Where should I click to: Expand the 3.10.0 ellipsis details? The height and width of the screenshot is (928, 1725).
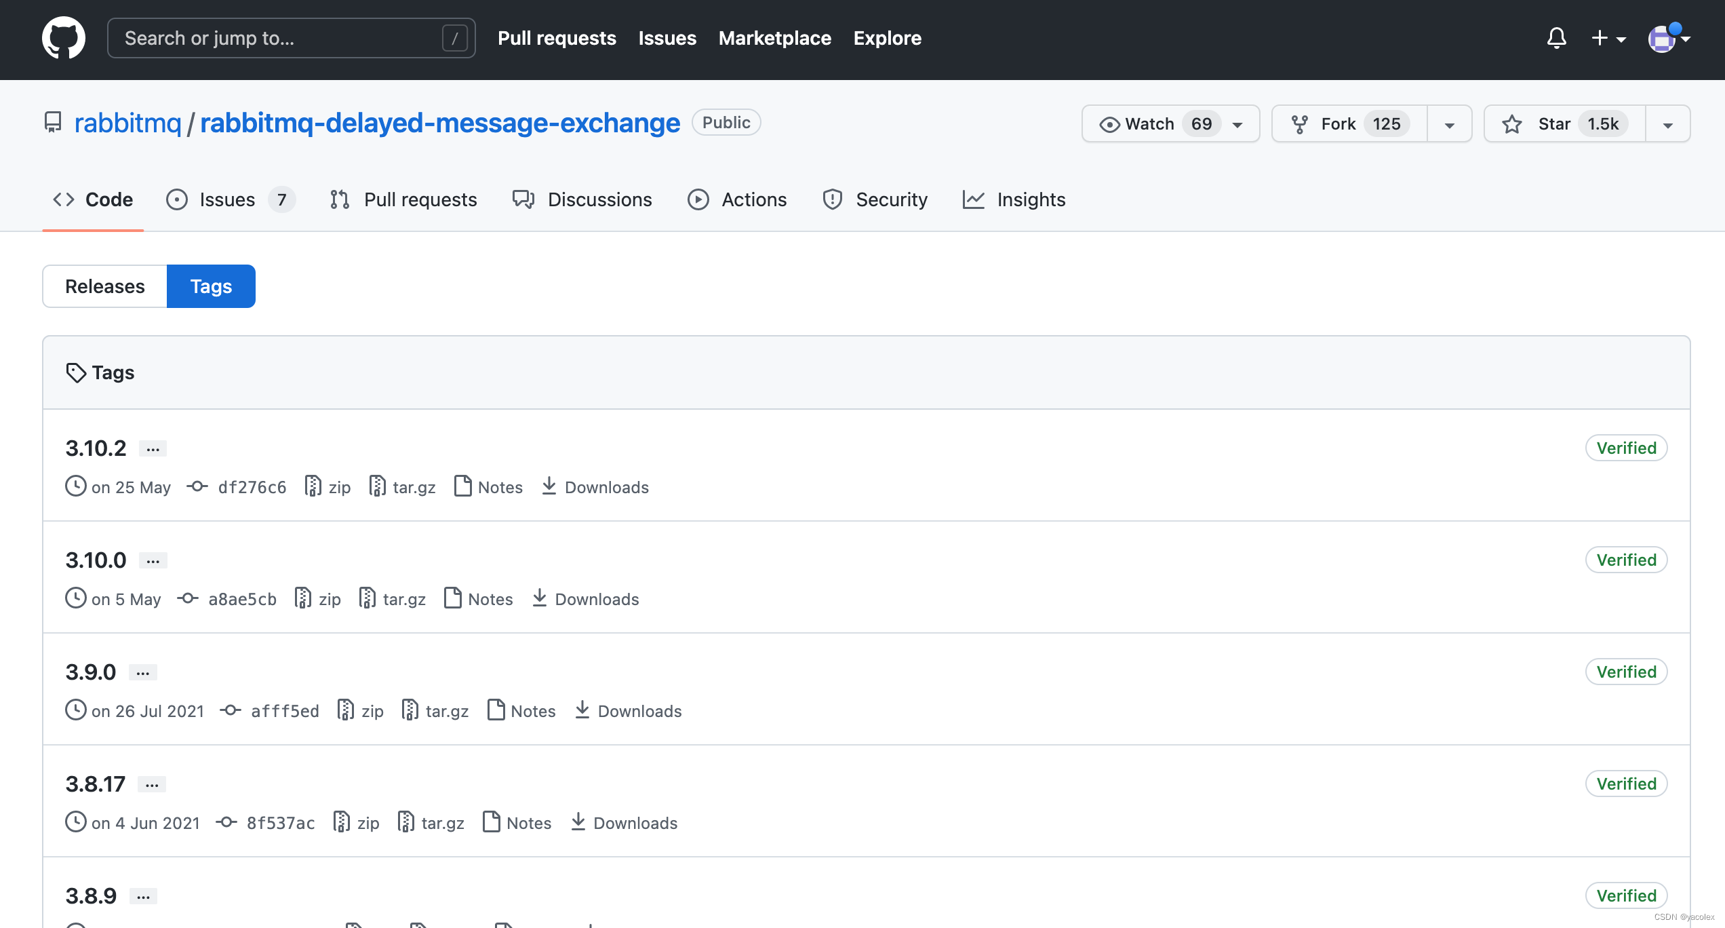click(x=153, y=560)
